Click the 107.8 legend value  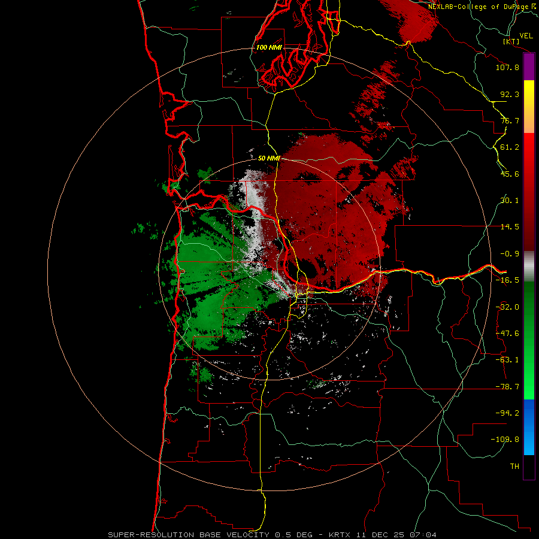click(x=507, y=67)
